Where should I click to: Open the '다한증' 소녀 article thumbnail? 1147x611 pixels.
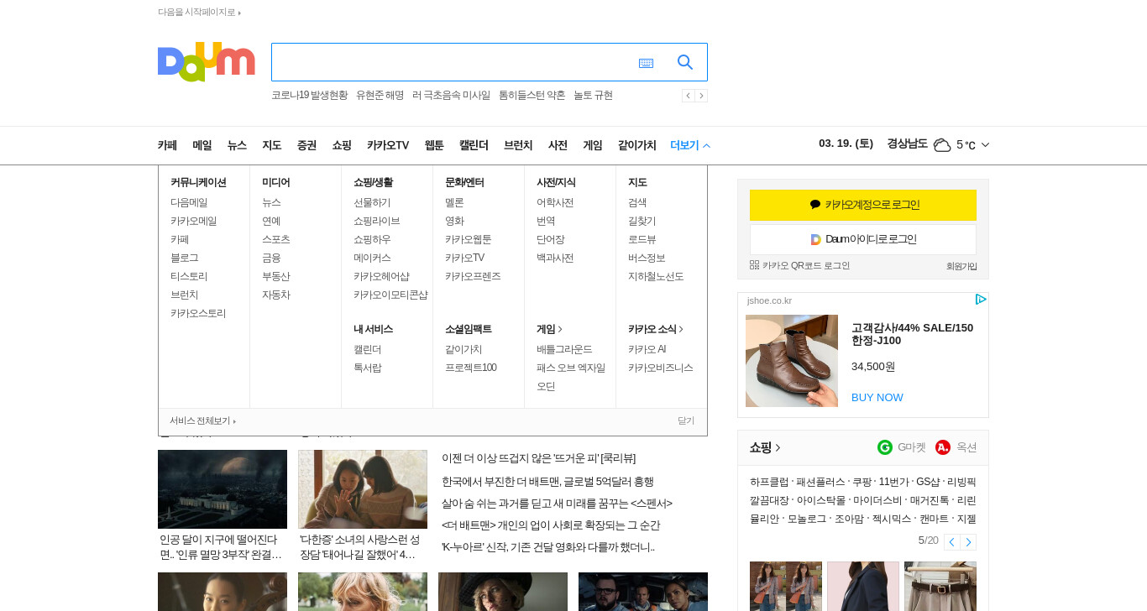[363, 489]
